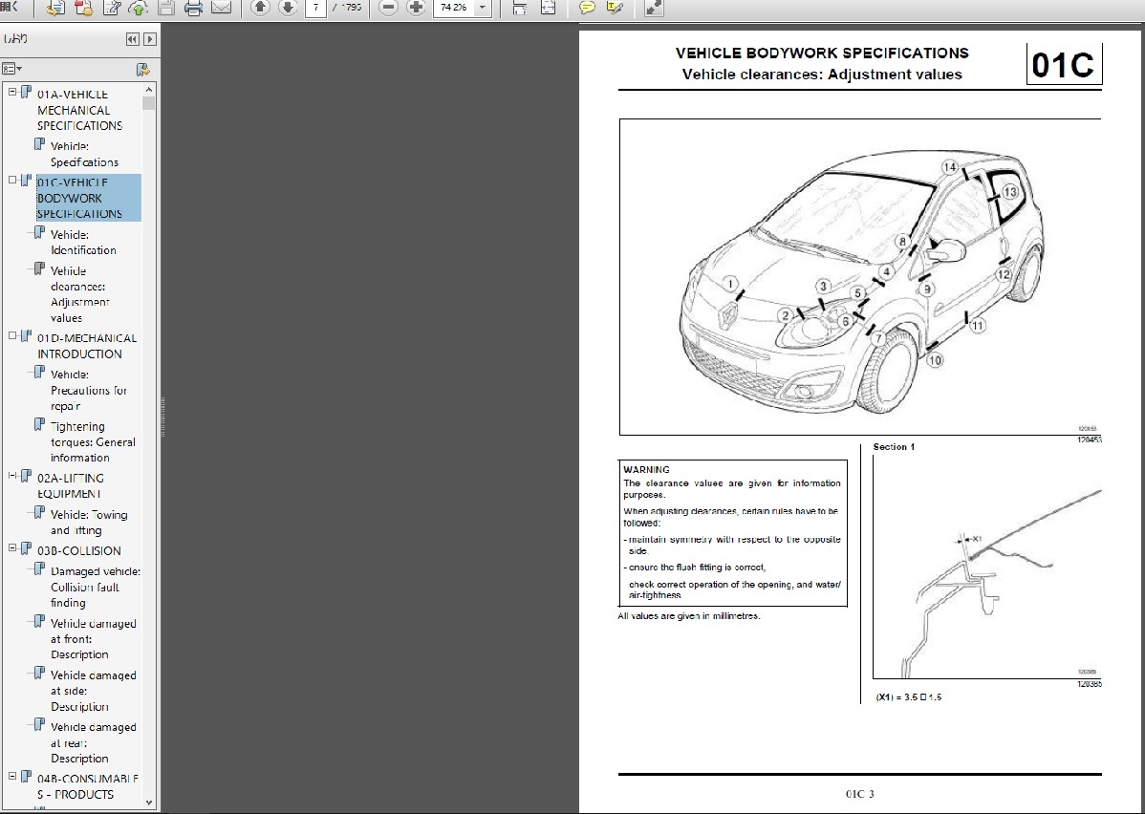Select bookmark 01D-MECHANICAL INTRODUCTION
The width and height of the screenshot is (1145, 814).
[x=87, y=346]
